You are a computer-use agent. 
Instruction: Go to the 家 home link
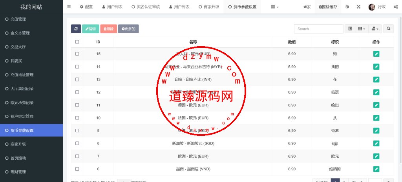point(307,7)
